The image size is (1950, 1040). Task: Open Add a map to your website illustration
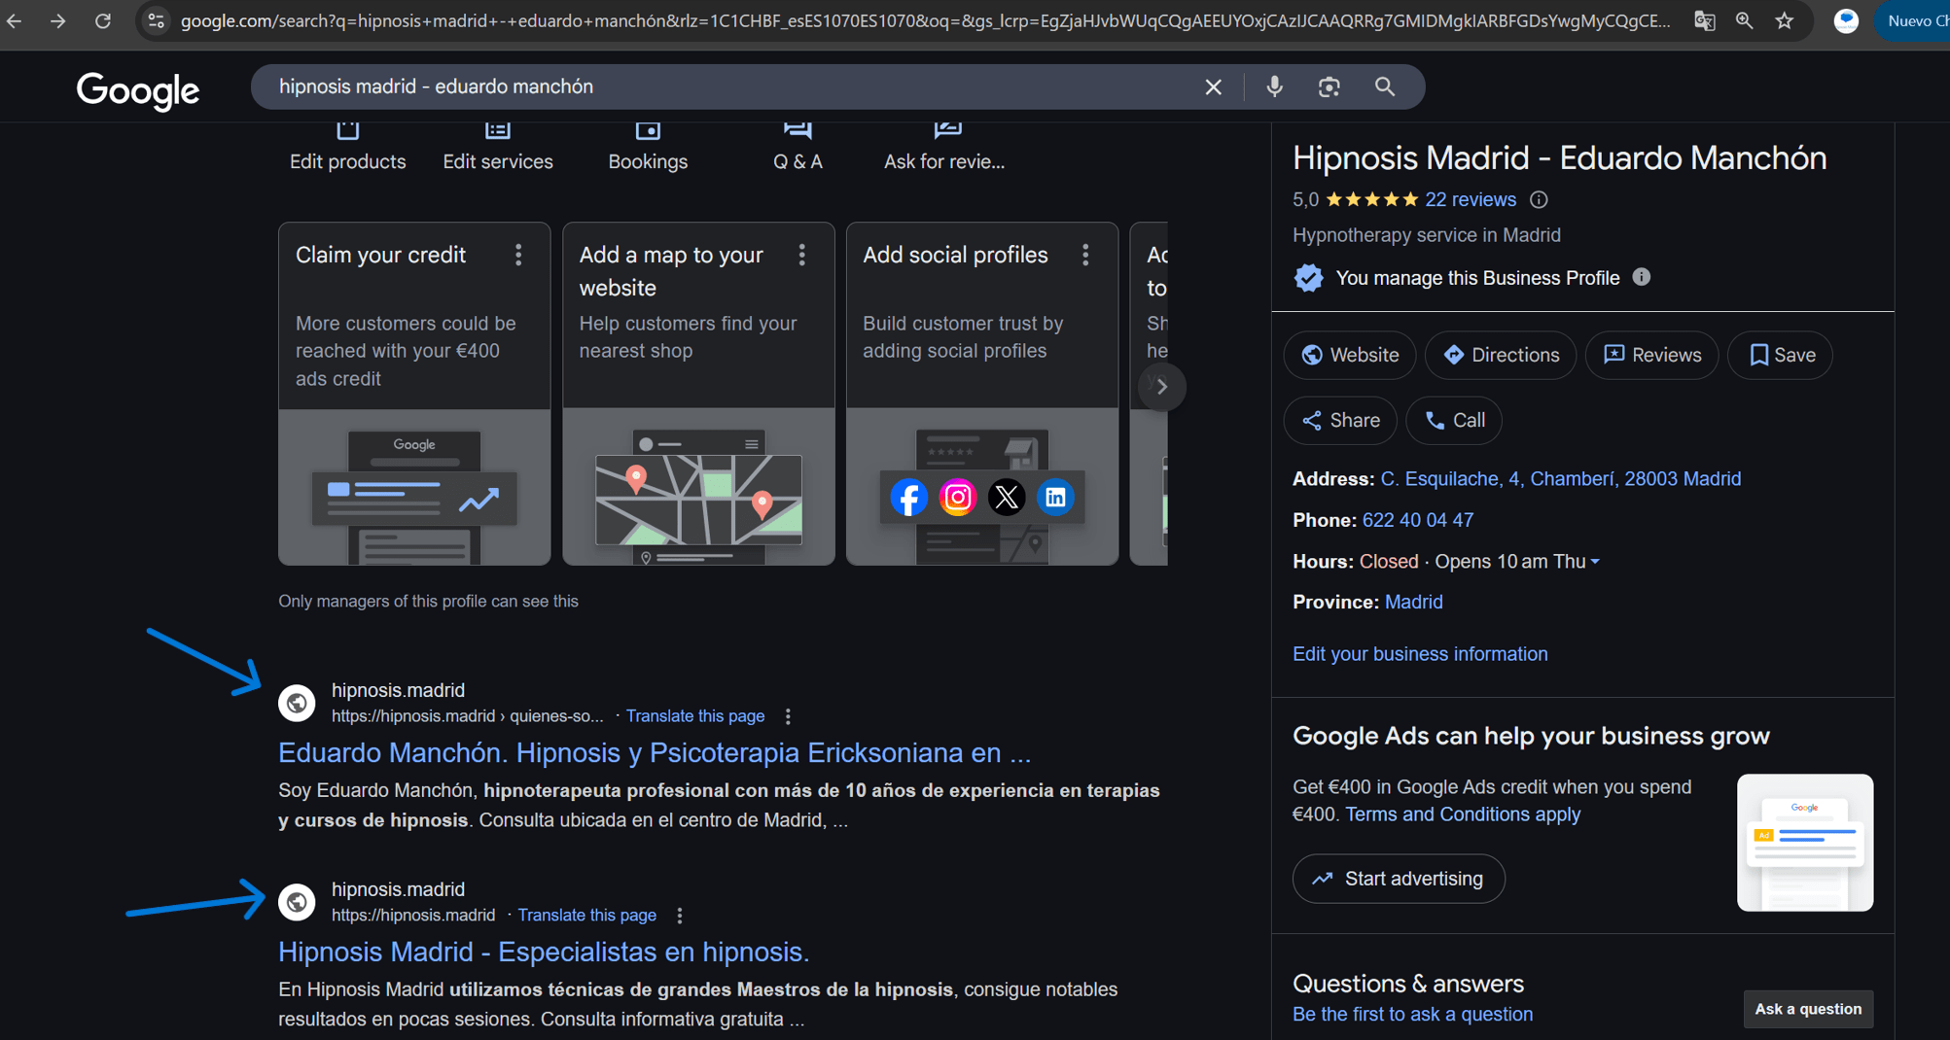point(698,487)
